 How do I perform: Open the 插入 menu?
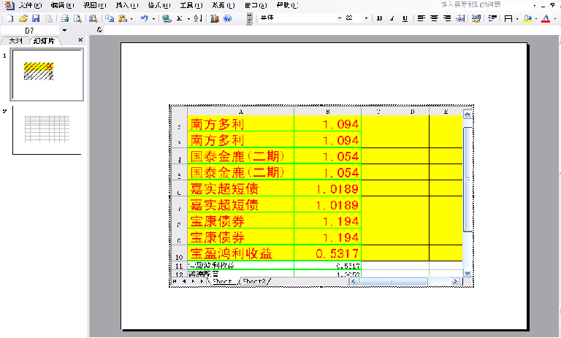coord(127,5)
